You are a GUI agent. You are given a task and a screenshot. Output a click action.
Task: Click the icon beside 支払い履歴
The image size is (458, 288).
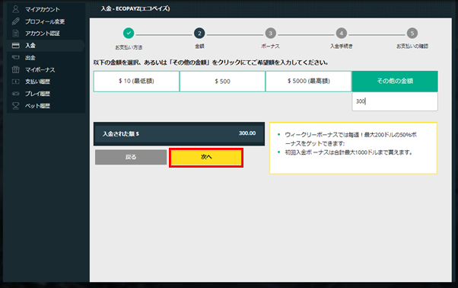tap(16, 82)
